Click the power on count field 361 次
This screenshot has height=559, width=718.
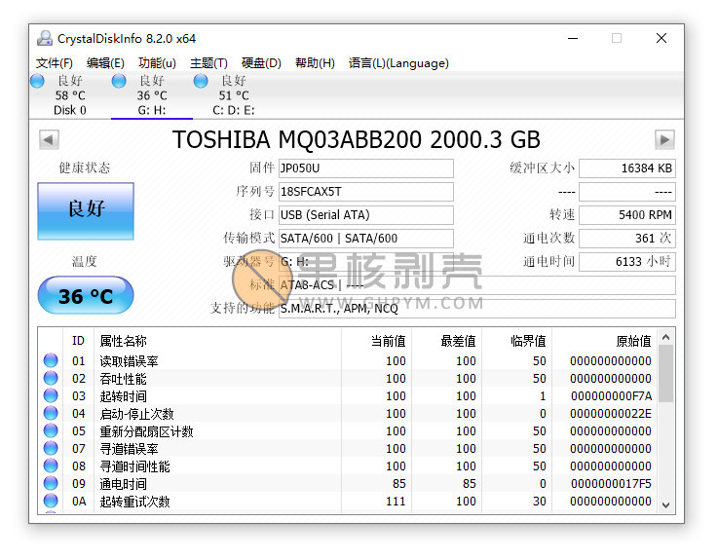coord(626,238)
